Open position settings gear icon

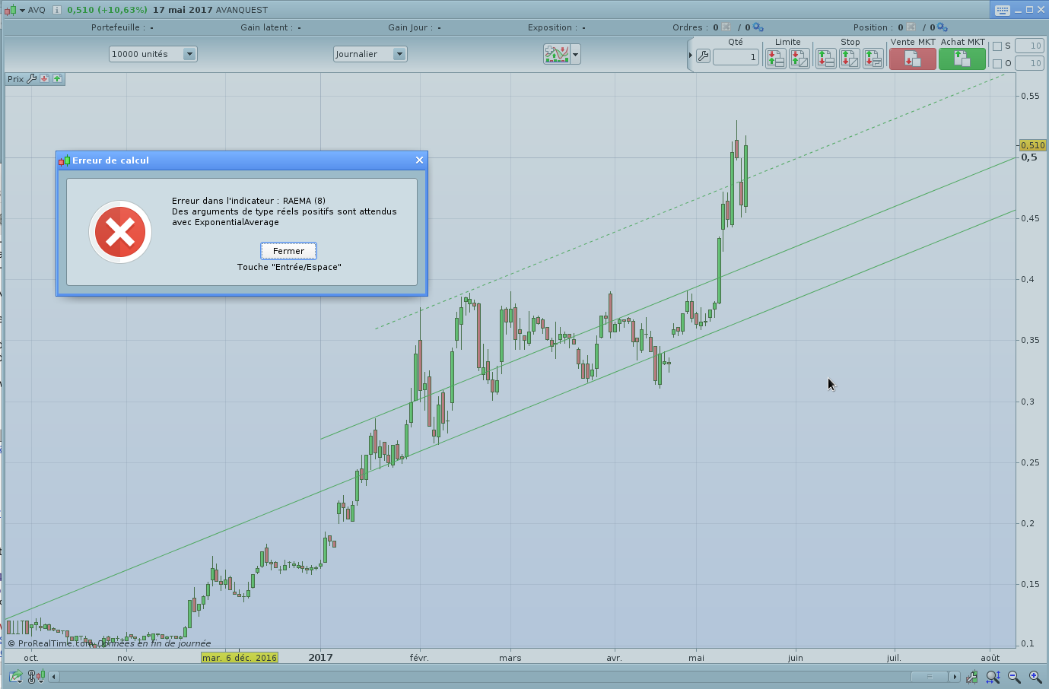943,27
